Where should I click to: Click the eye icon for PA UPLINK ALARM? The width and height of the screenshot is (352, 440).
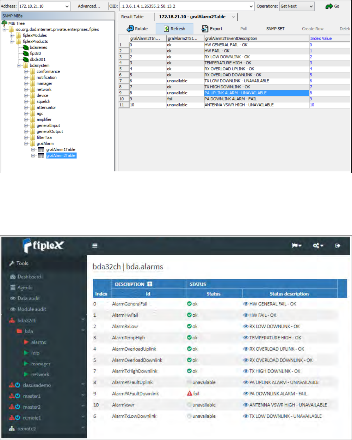pos(246,382)
